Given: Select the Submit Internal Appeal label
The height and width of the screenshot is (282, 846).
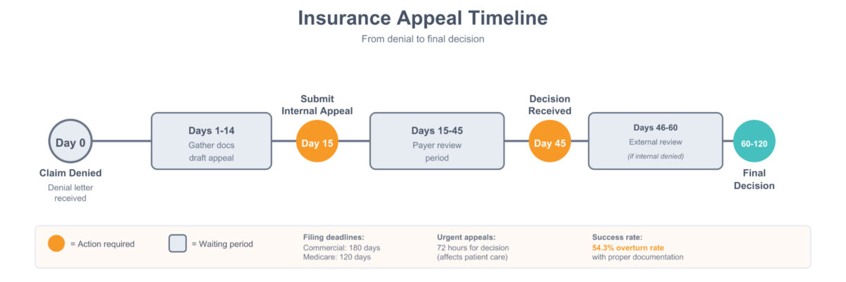Looking at the screenshot, I should pos(317,104).
